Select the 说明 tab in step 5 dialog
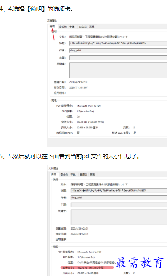This screenshot has width=167, height=276. [53, 174]
